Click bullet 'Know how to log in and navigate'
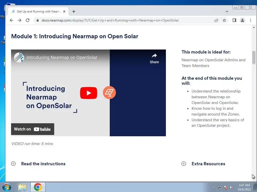The image size is (257, 192). click(216, 111)
